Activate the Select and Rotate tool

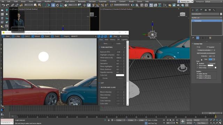(57, 5)
